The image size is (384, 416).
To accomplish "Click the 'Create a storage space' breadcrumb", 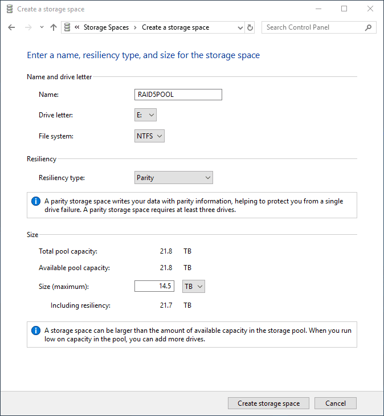I will click(x=175, y=27).
